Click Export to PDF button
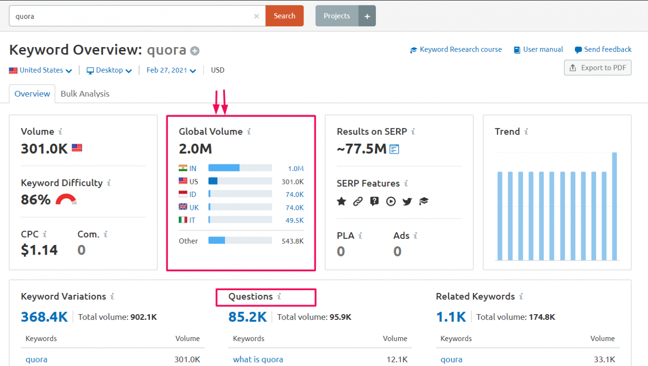Screen dimensions: 648x366 tap(598, 68)
